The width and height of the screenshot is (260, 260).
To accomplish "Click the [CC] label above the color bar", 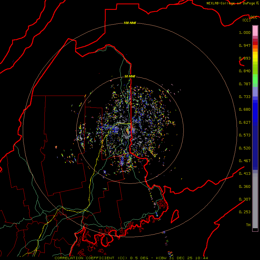I will (247, 20).
